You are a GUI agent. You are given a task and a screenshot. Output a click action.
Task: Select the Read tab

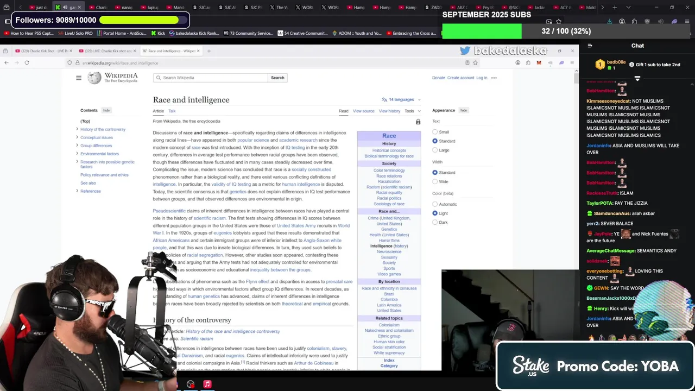tap(344, 111)
